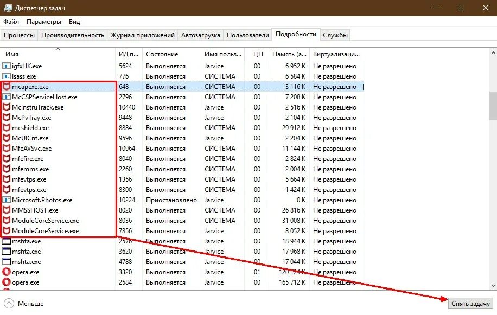Click the mcshield.exe shield icon

[x=7, y=127]
